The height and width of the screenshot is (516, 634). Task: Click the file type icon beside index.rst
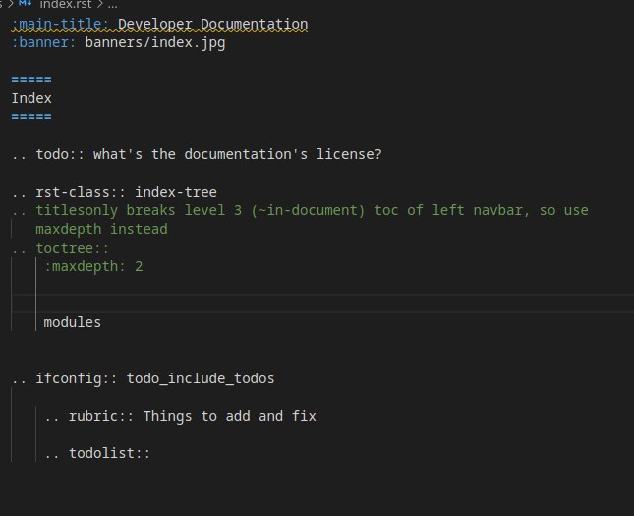pyautogui.click(x=26, y=5)
